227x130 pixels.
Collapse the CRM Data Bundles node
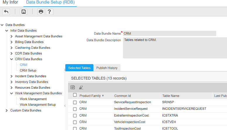point(11,59)
